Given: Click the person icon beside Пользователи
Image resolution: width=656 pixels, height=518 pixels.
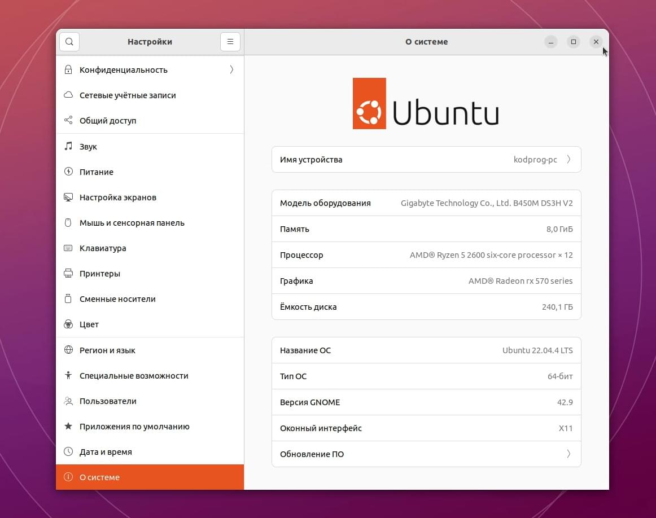Looking at the screenshot, I should [68, 401].
